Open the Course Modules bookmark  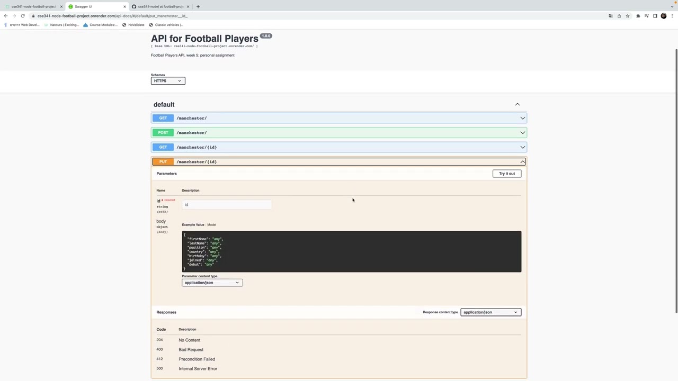(x=101, y=25)
